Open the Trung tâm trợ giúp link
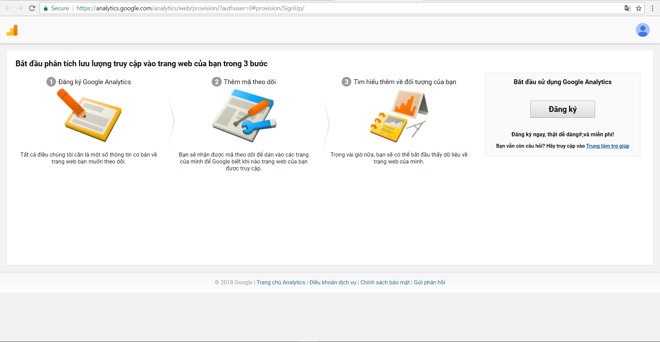This screenshot has height=342, width=660. point(607,146)
